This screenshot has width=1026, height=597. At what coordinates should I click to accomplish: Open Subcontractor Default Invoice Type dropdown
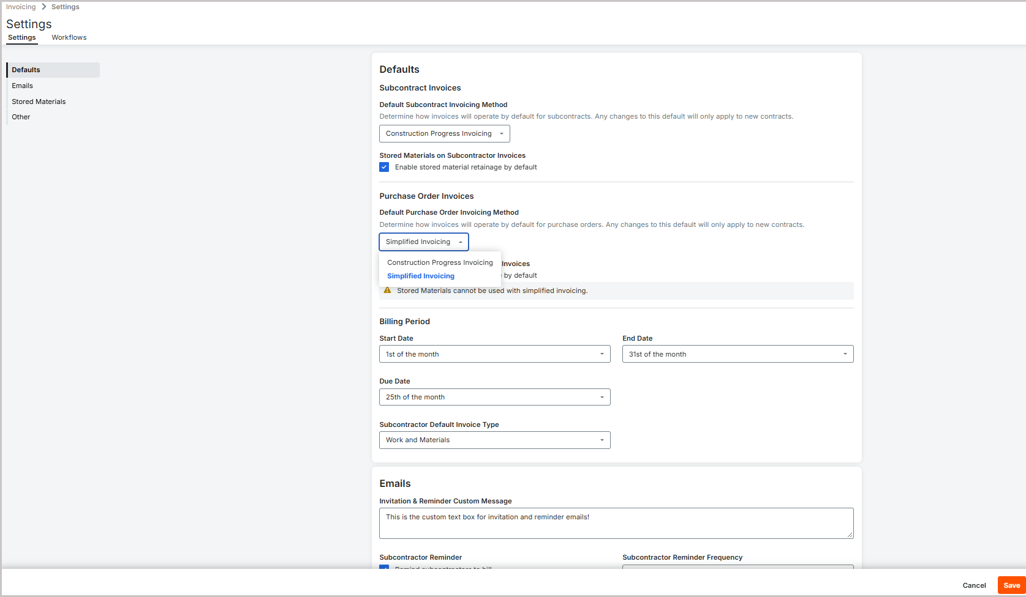click(495, 440)
